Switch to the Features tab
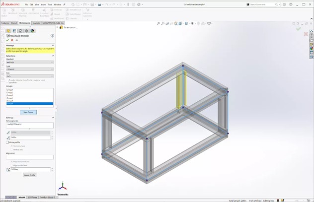 tap(5, 23)
